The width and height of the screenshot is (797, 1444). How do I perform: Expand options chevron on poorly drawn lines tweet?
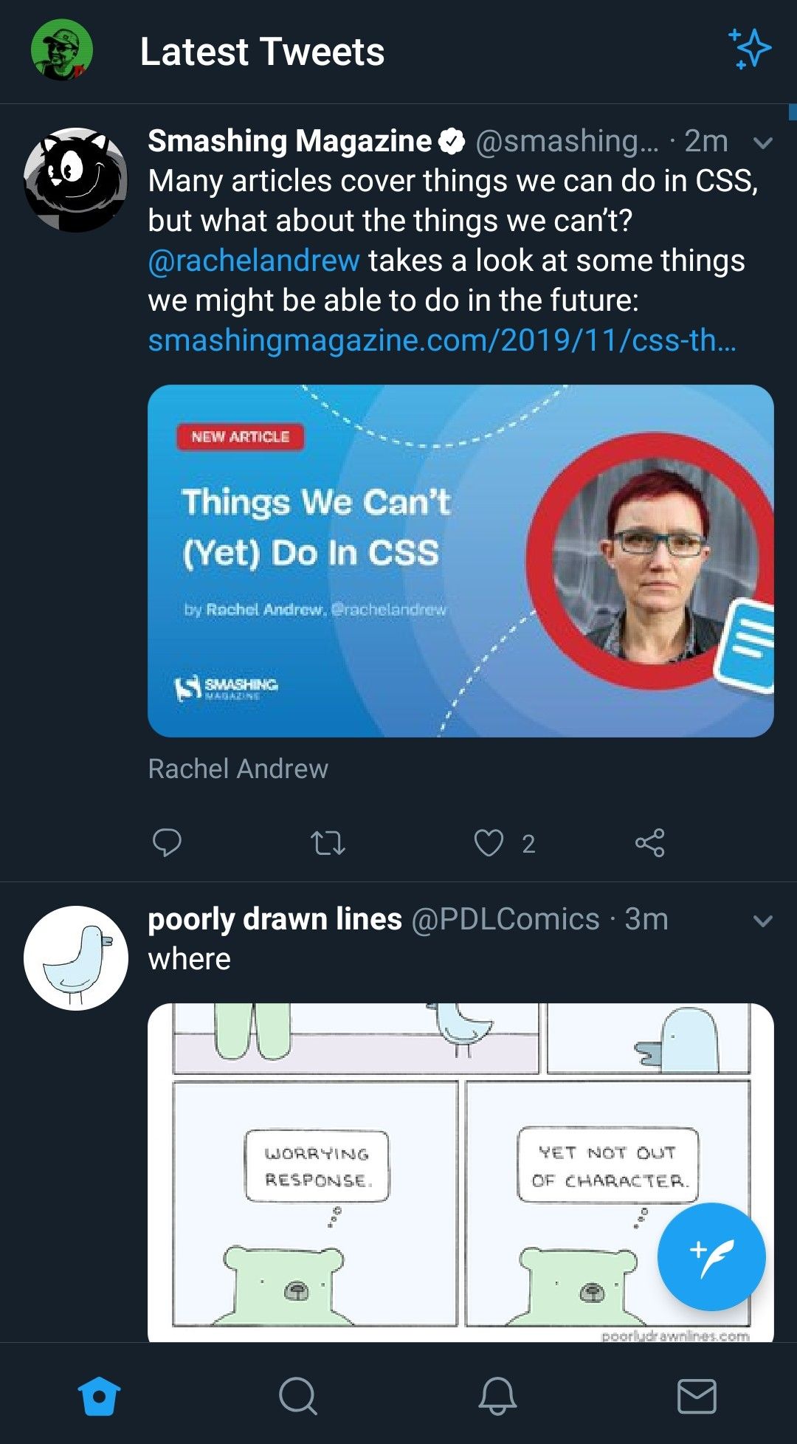pos(763,921)
